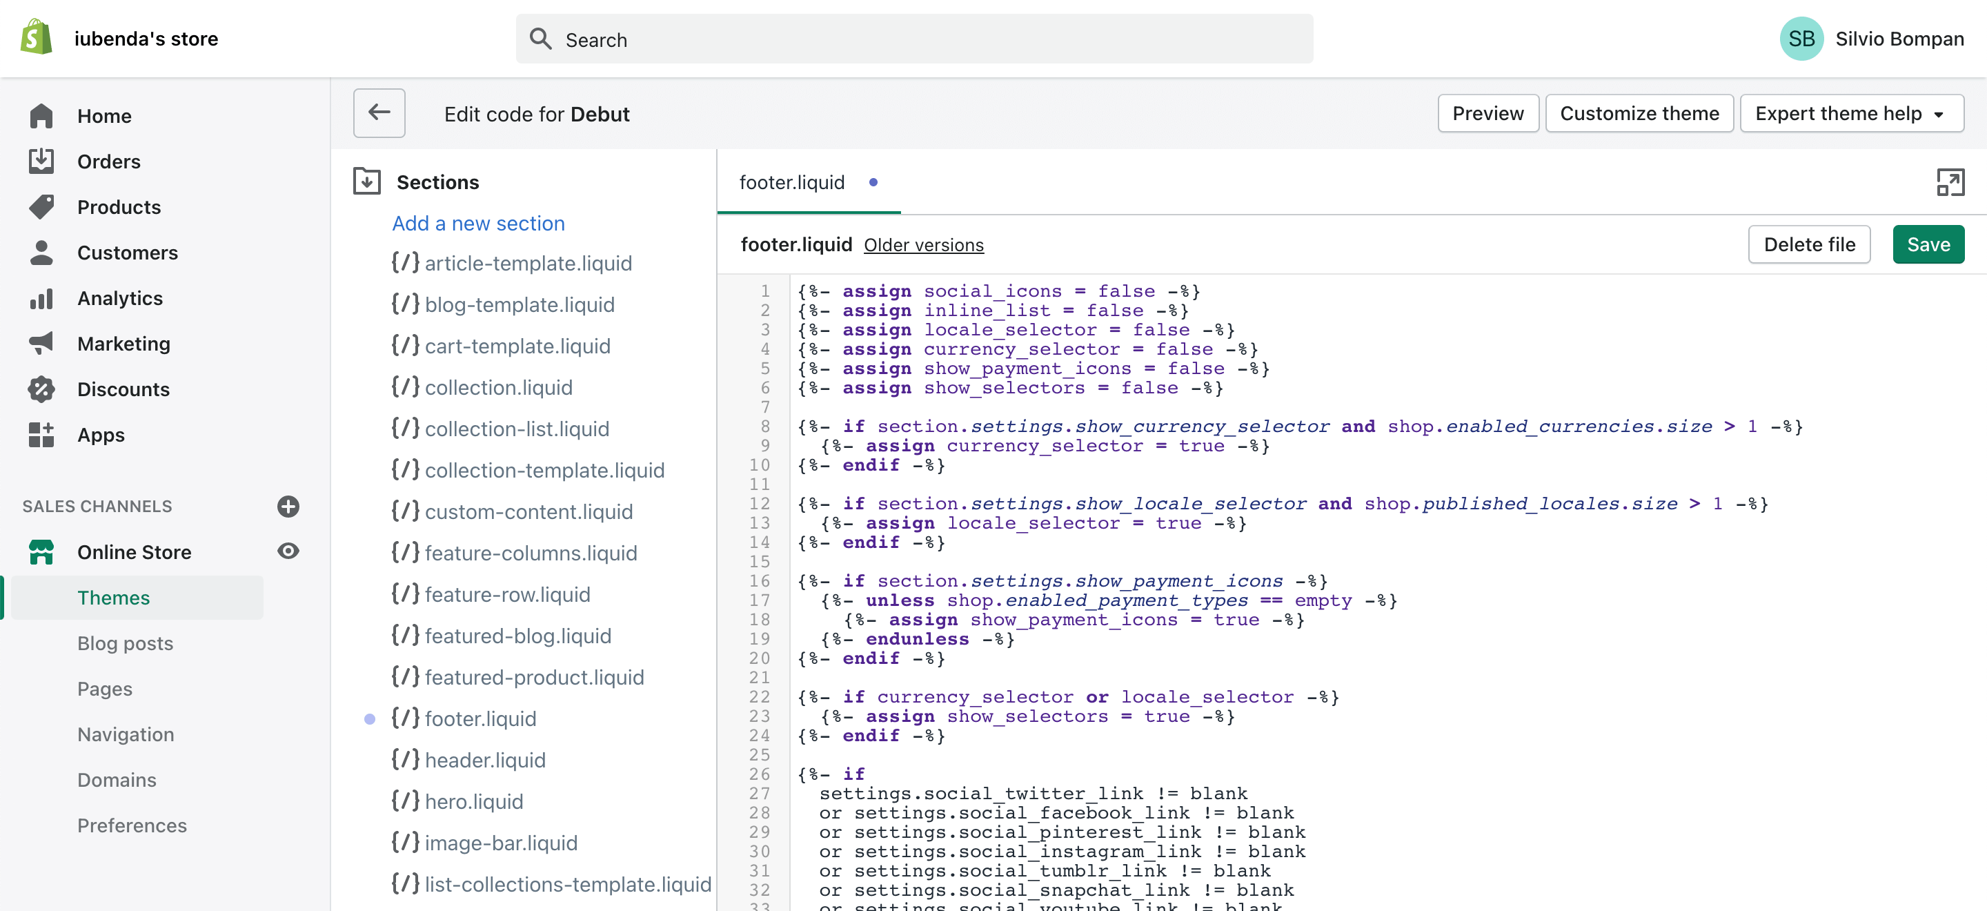Open Analytics via the bar chart icon
Viewport: 1987px width, 911px height.
(x=41, y=297)
